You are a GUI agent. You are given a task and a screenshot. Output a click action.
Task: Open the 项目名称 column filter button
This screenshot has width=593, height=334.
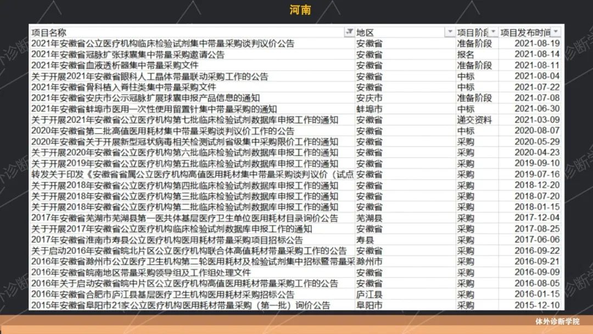[x=349, y=32]
